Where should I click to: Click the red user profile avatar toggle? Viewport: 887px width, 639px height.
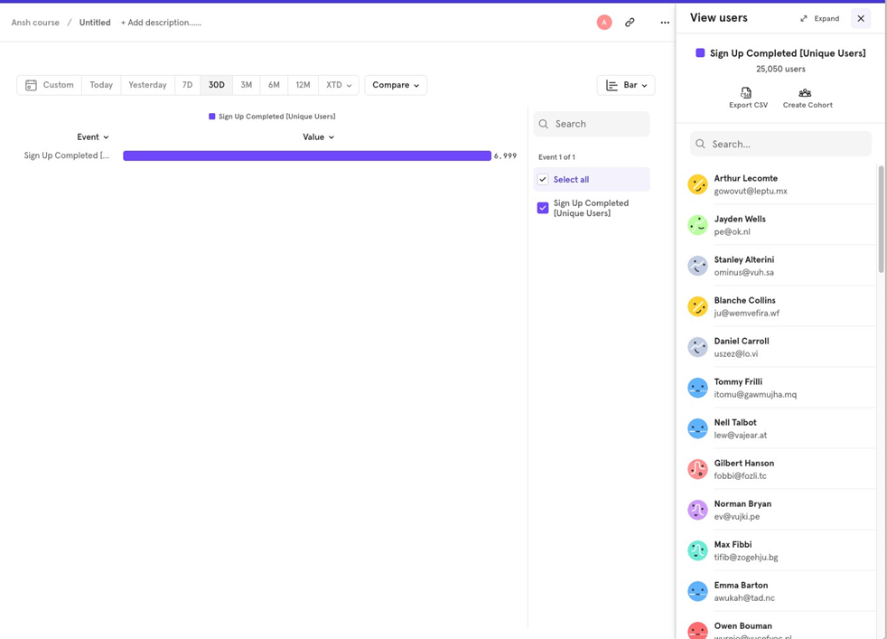[x=604, y=22]
